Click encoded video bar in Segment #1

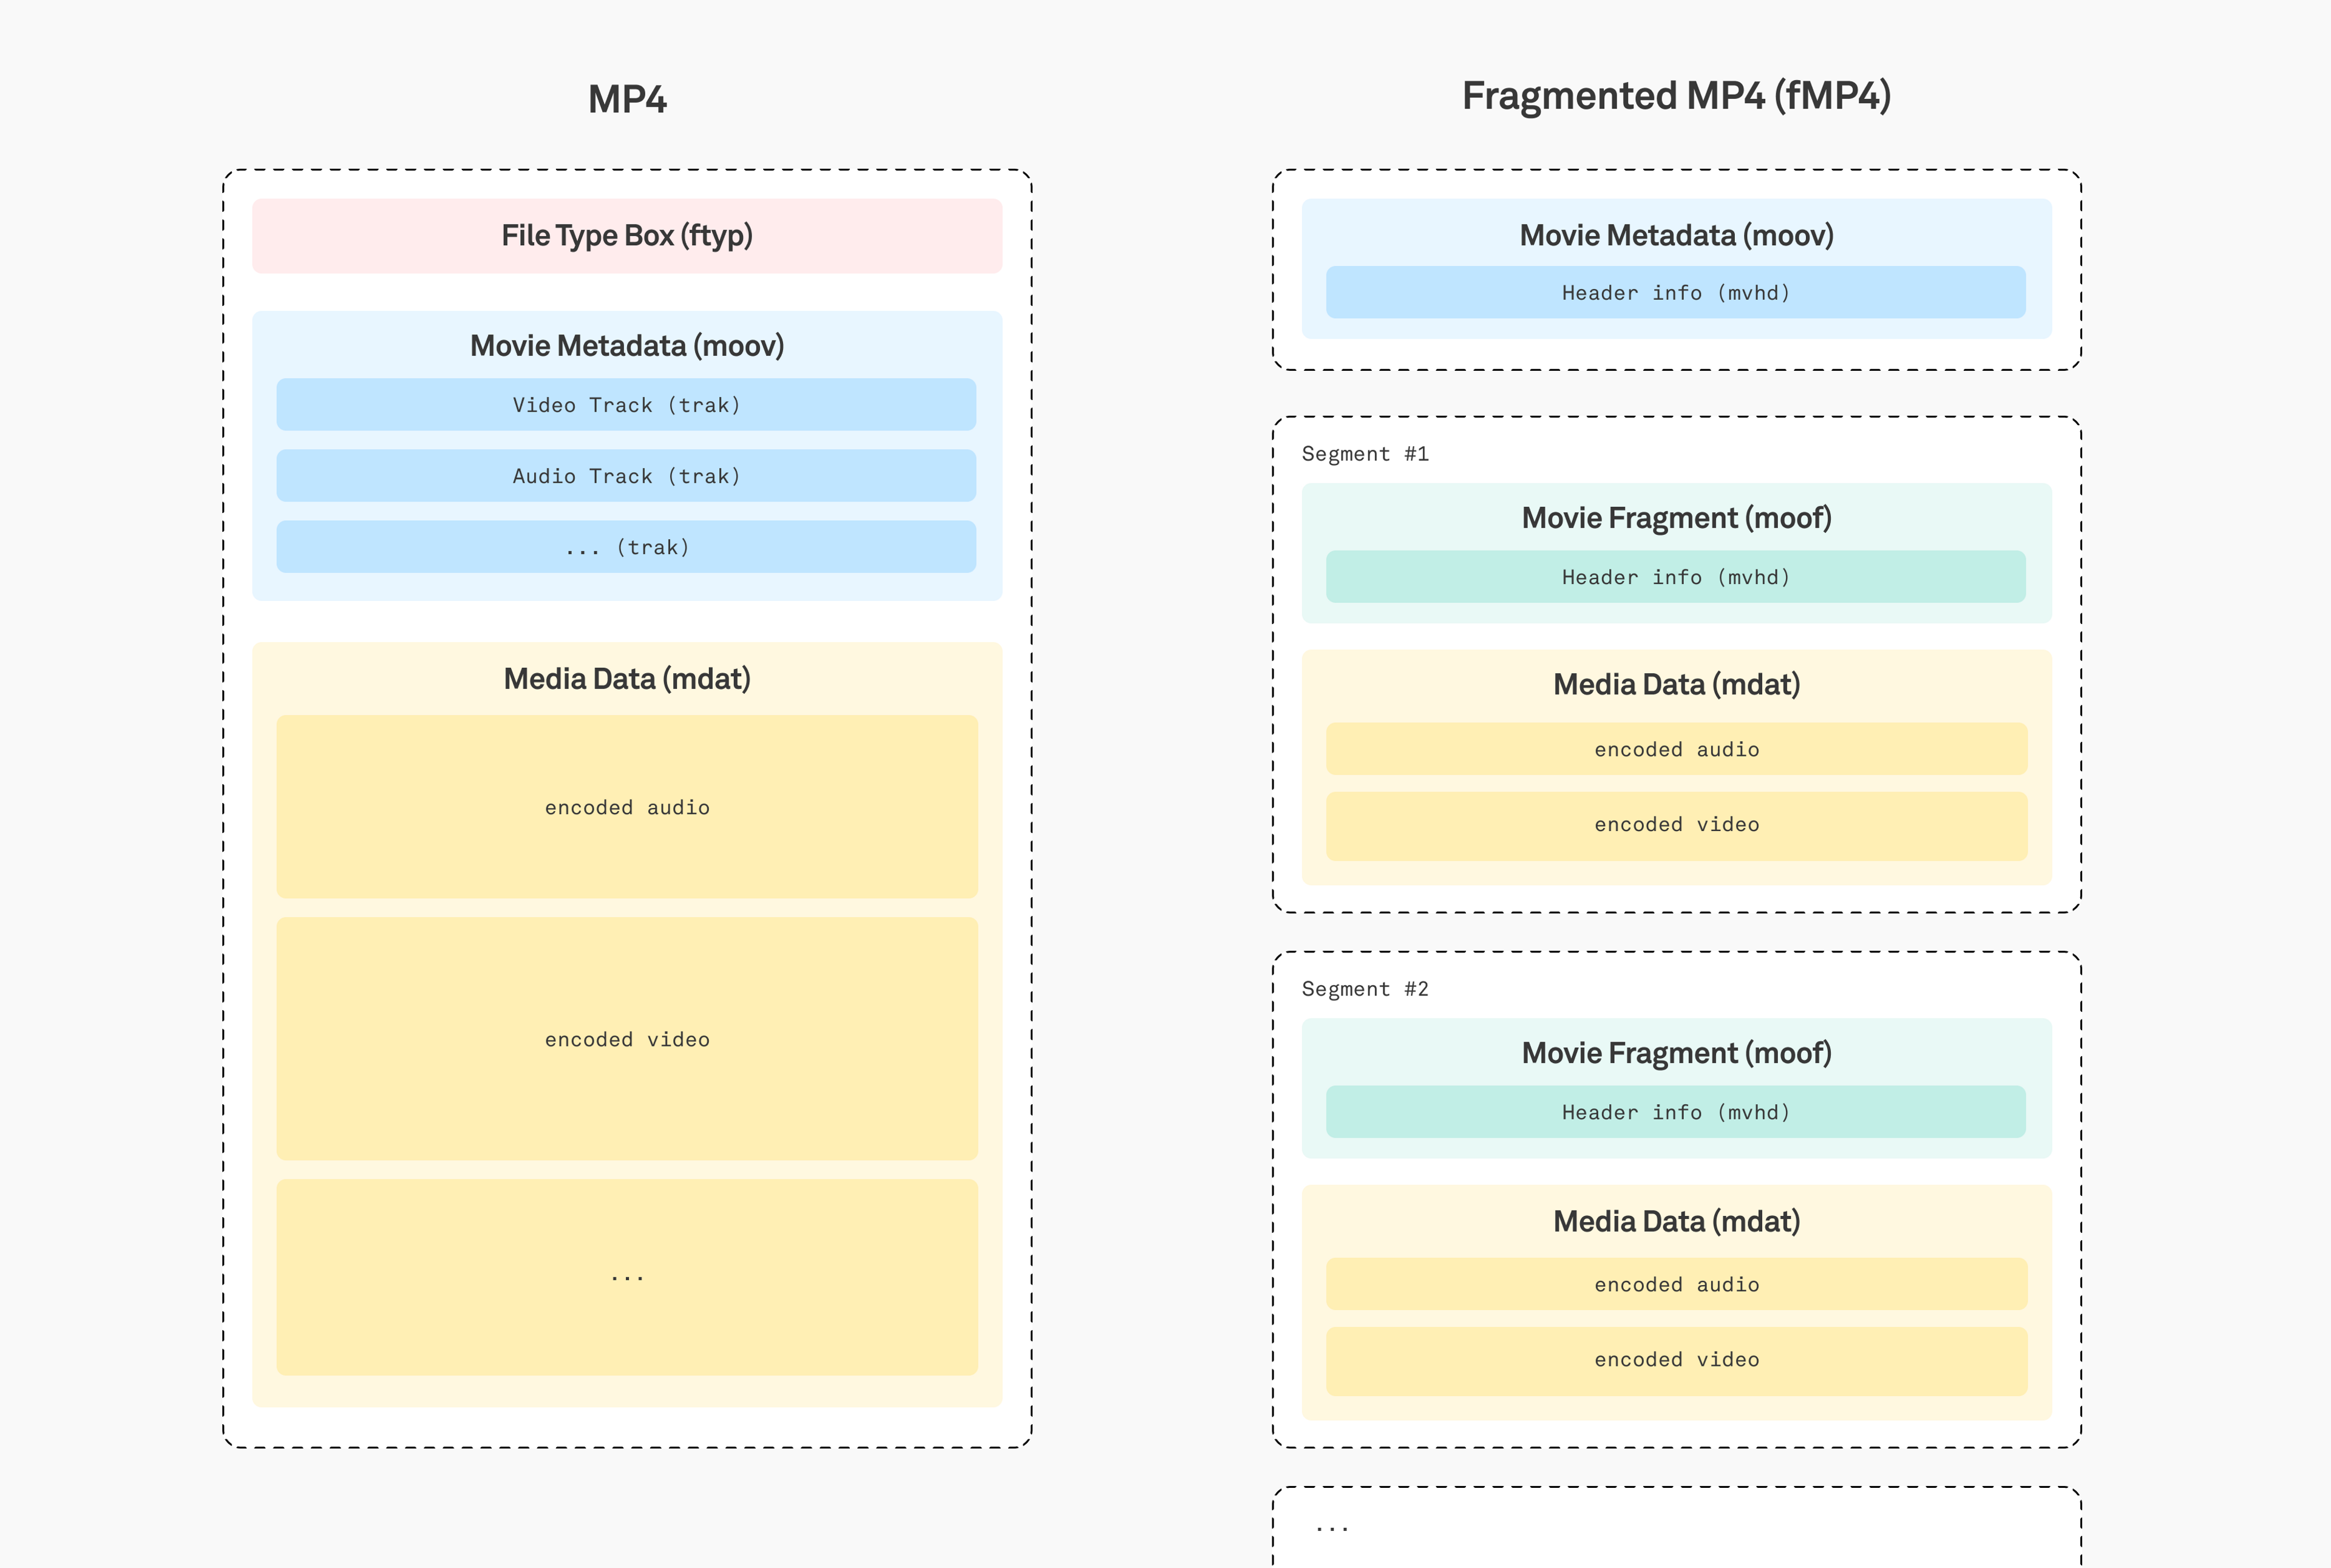pyautogui.click(x=1676, y=825)
